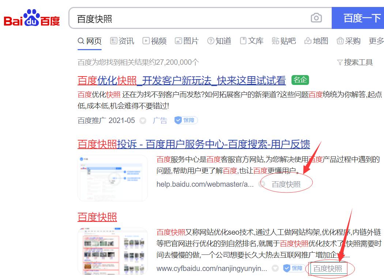Image resolution: width=384 pixels, height=279 pixels.
Task: Click 保障 badge in the ad result
Action: pos(186,120)
